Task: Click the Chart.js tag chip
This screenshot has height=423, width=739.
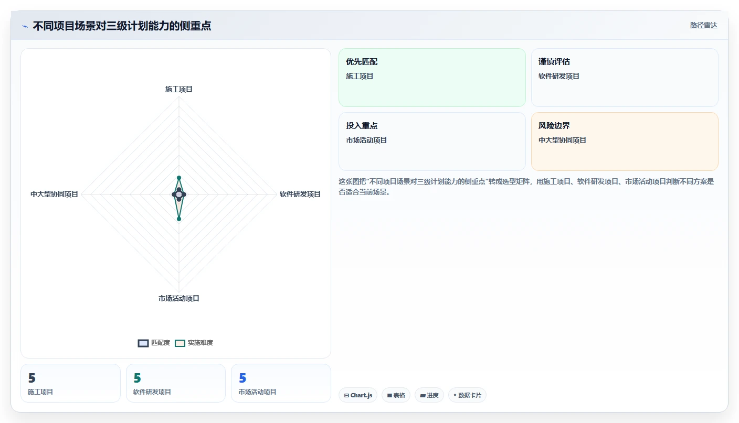Action: [358, 395]
